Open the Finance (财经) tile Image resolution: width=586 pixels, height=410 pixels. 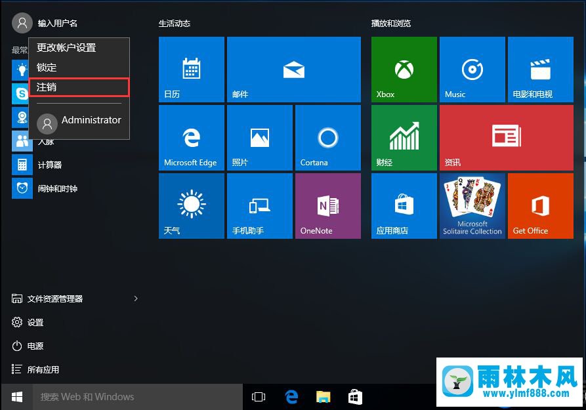tap(404, 138)
